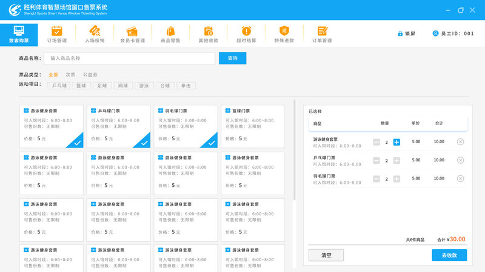
Task: Restore down the ticketing system window
Action: point(461,10)
